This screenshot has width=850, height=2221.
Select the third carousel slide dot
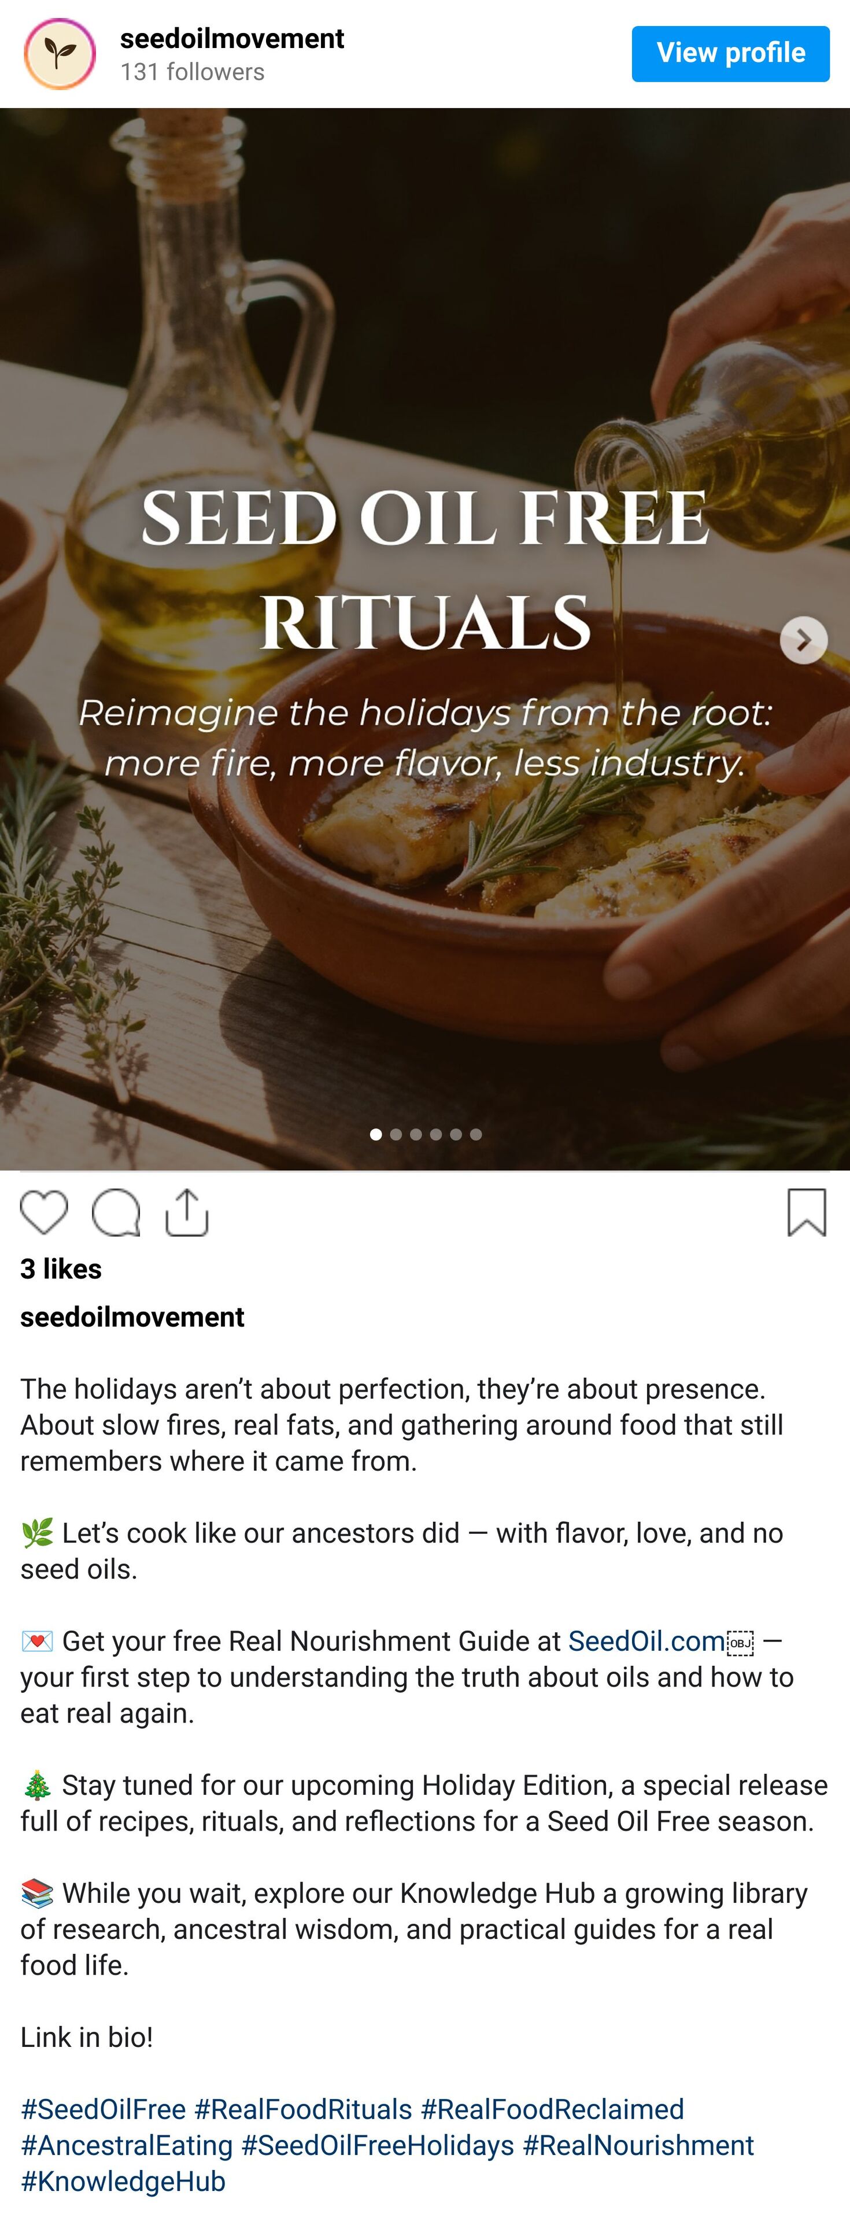click(x=416, y=1135)
